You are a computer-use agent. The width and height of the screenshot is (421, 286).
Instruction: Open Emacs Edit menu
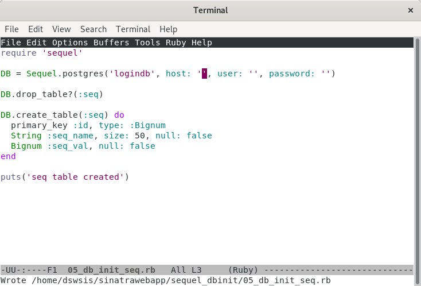(x=36, y=42)
